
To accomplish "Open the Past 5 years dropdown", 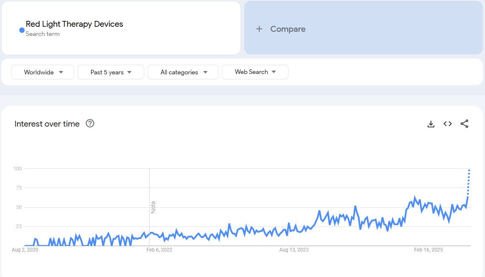I will (x=111, y=72).
